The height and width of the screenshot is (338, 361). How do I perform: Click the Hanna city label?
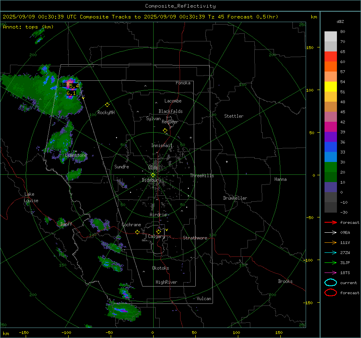280,179
